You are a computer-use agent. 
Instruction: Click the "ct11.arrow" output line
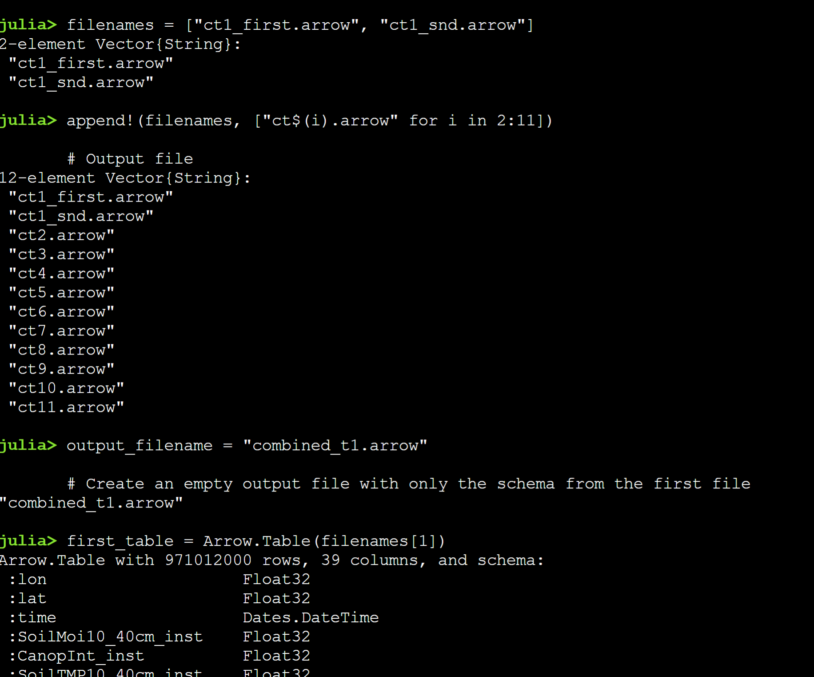(66, 407)
